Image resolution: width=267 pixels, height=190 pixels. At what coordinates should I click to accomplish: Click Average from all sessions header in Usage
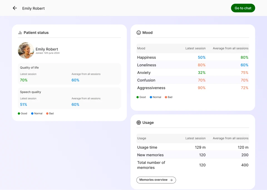pyautogui.click(x=230, y=138)
